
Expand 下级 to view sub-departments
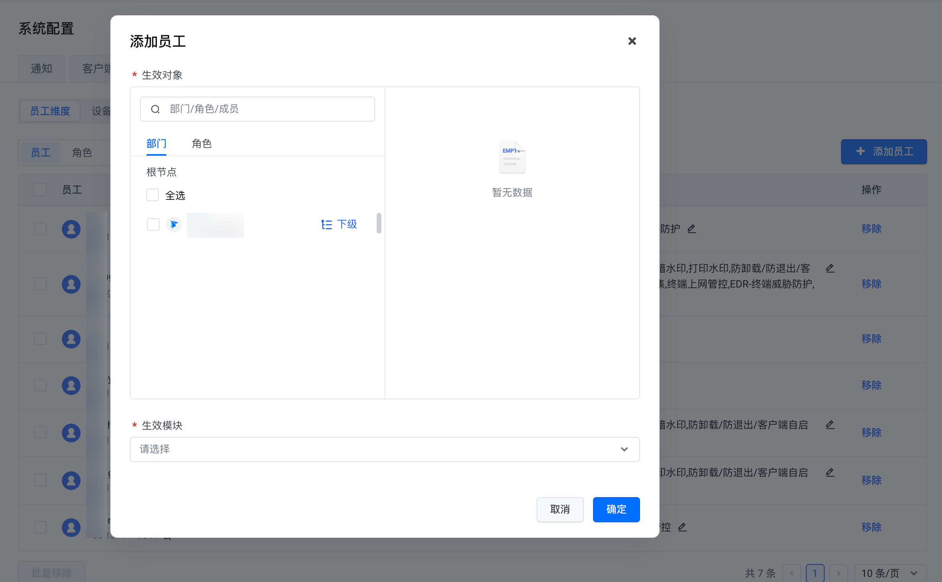click(x=347, y=225)
